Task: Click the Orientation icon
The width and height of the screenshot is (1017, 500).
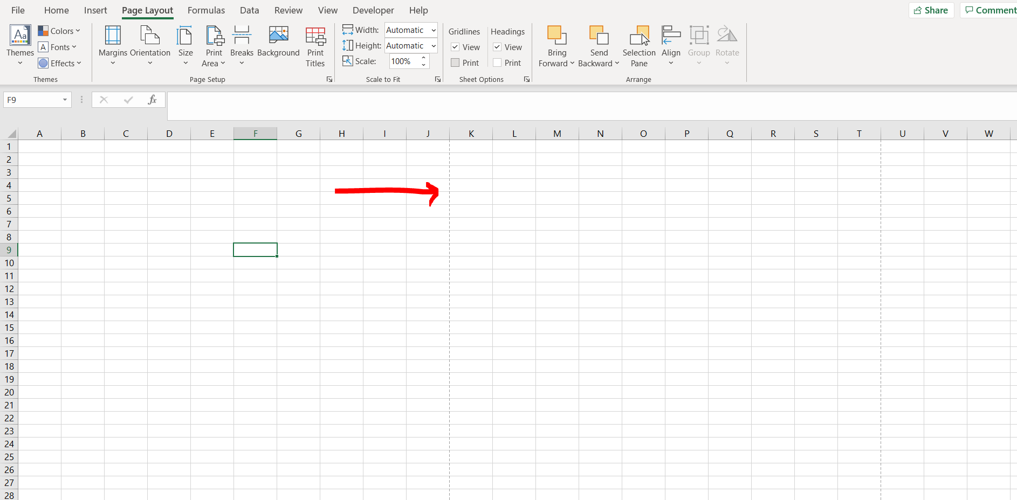Action: [150, 36]
